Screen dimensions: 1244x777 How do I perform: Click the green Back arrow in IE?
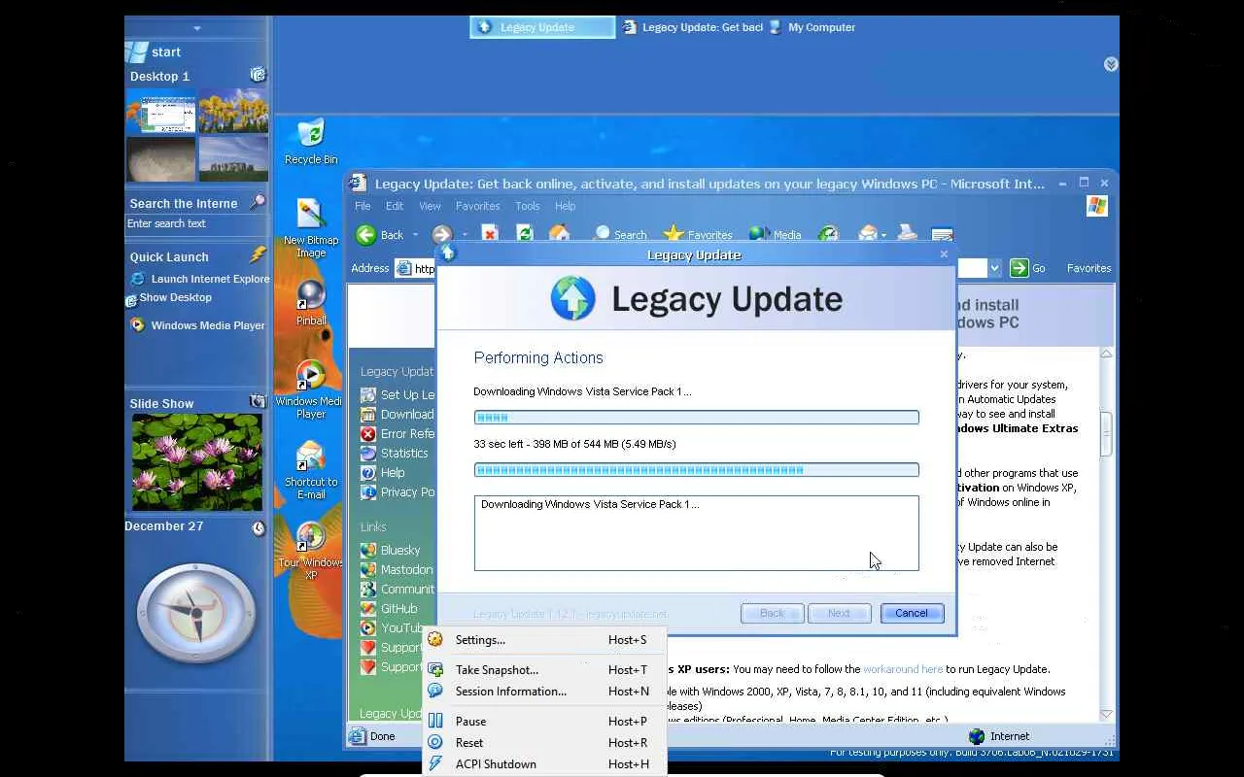tap(366, 234)
